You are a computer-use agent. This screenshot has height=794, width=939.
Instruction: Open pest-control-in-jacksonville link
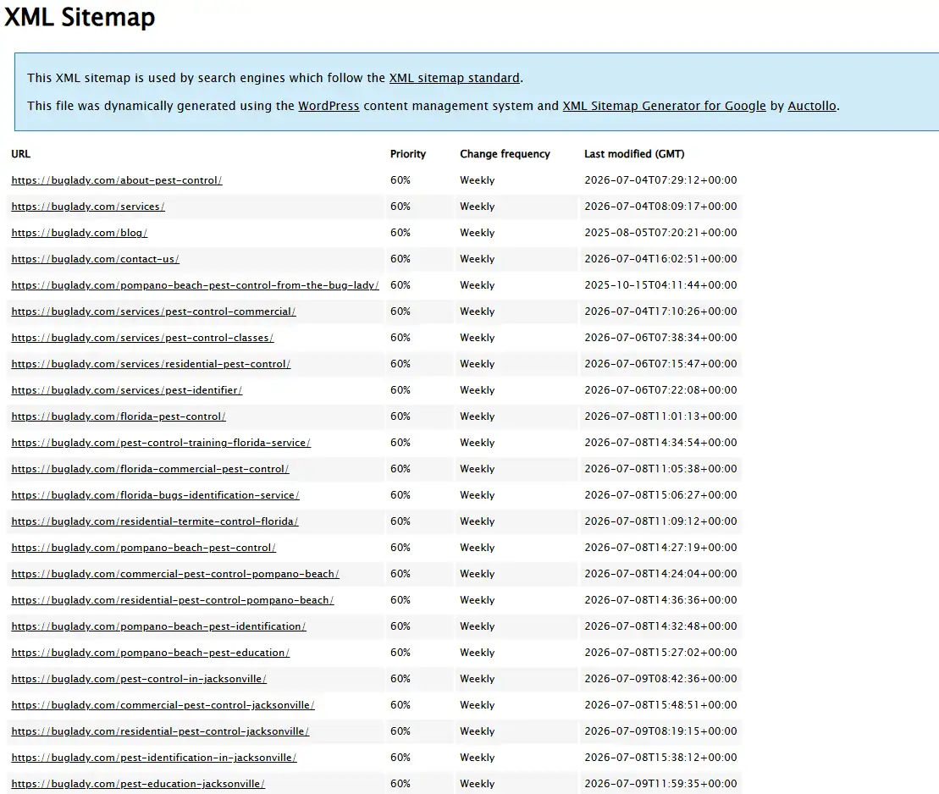point(139,680)
